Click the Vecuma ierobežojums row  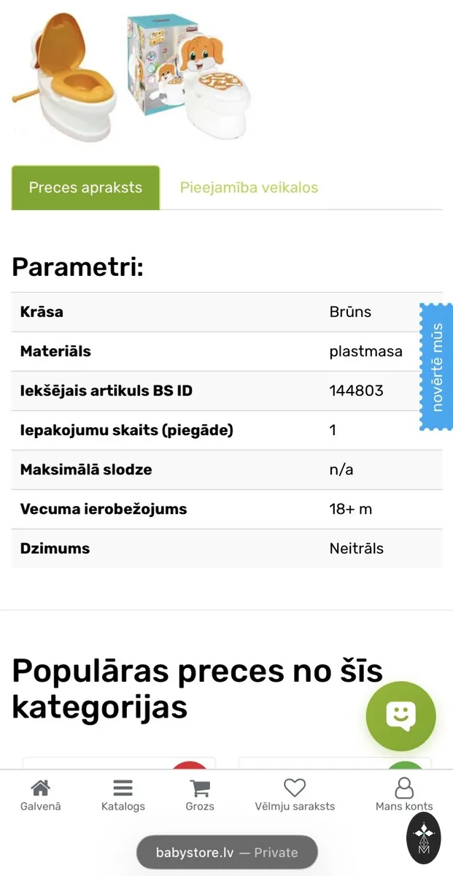click(x=227, y=509)
